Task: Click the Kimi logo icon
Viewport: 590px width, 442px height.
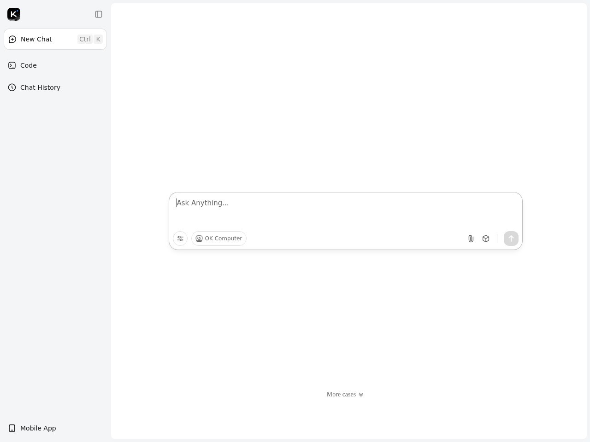Action: point(14,14)
